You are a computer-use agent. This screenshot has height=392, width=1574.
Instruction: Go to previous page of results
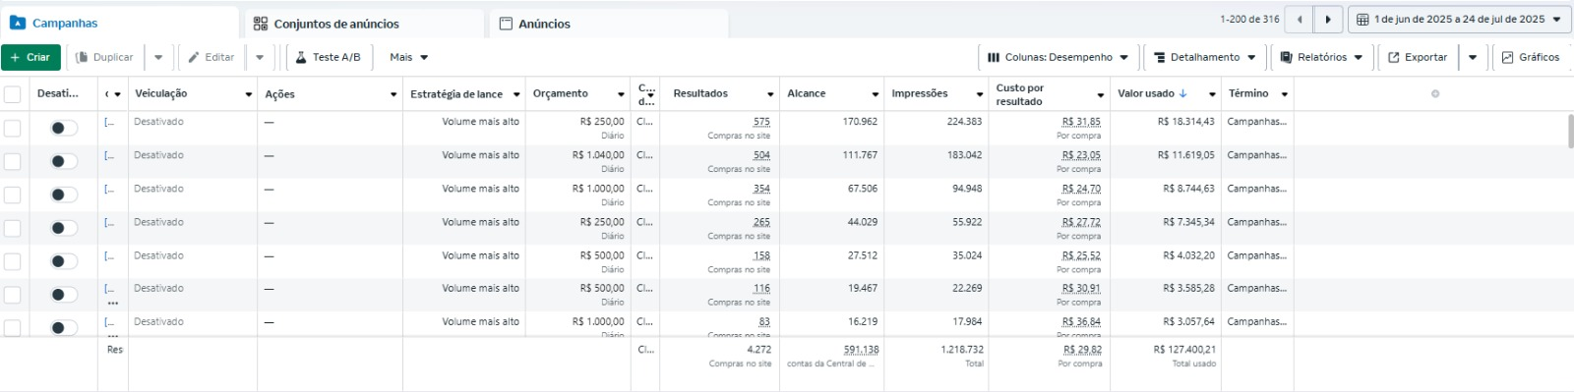(1300, 19)
